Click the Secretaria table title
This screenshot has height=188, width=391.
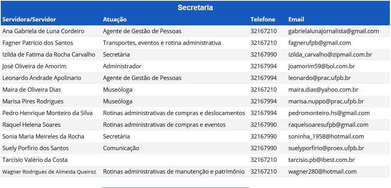(x=195, y=8)
